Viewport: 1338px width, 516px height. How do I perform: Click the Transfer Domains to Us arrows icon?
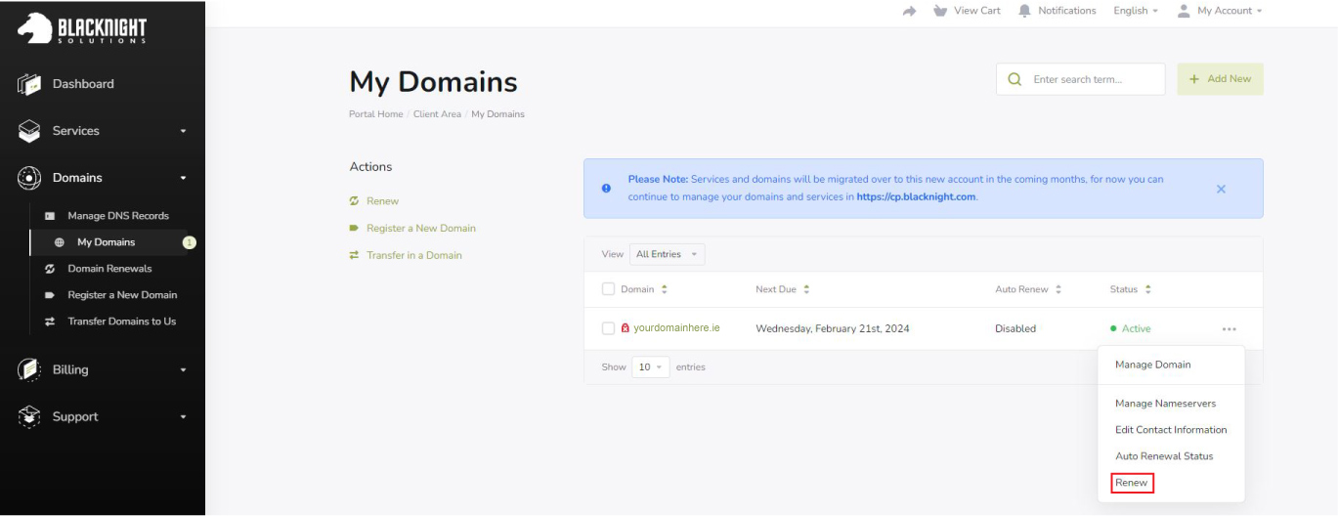pyautogui.click(x=50, y=322)
